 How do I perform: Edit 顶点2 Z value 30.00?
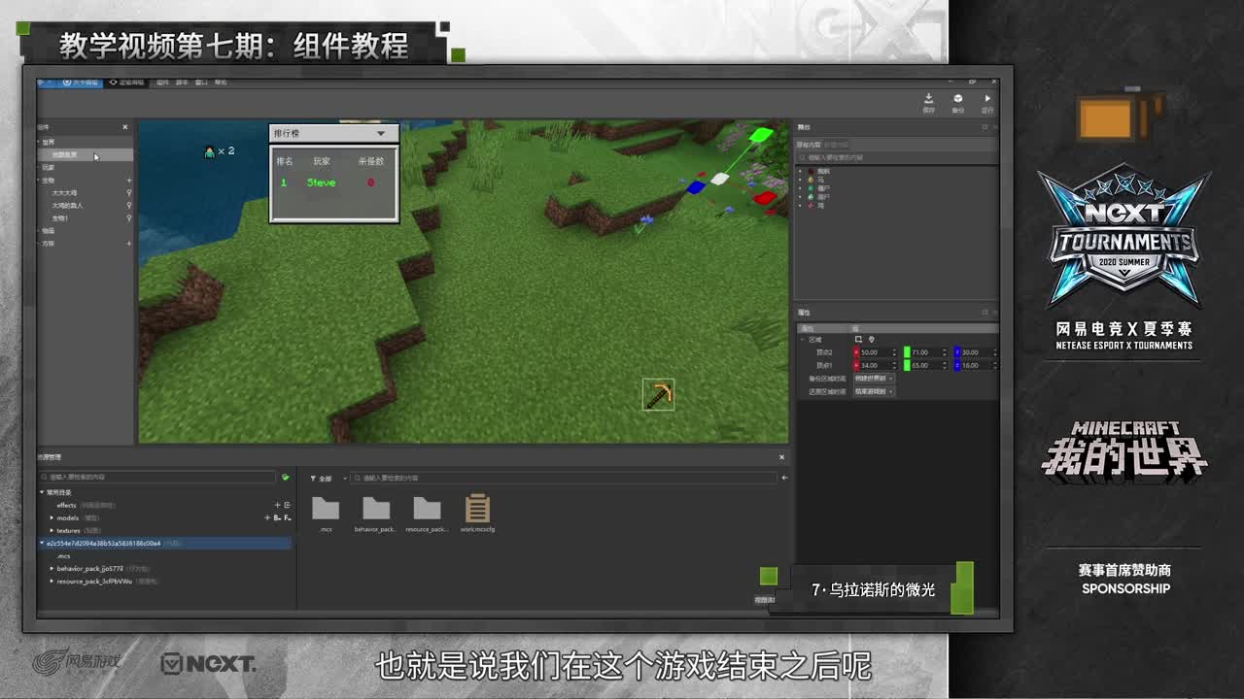[x=978, y=352]
